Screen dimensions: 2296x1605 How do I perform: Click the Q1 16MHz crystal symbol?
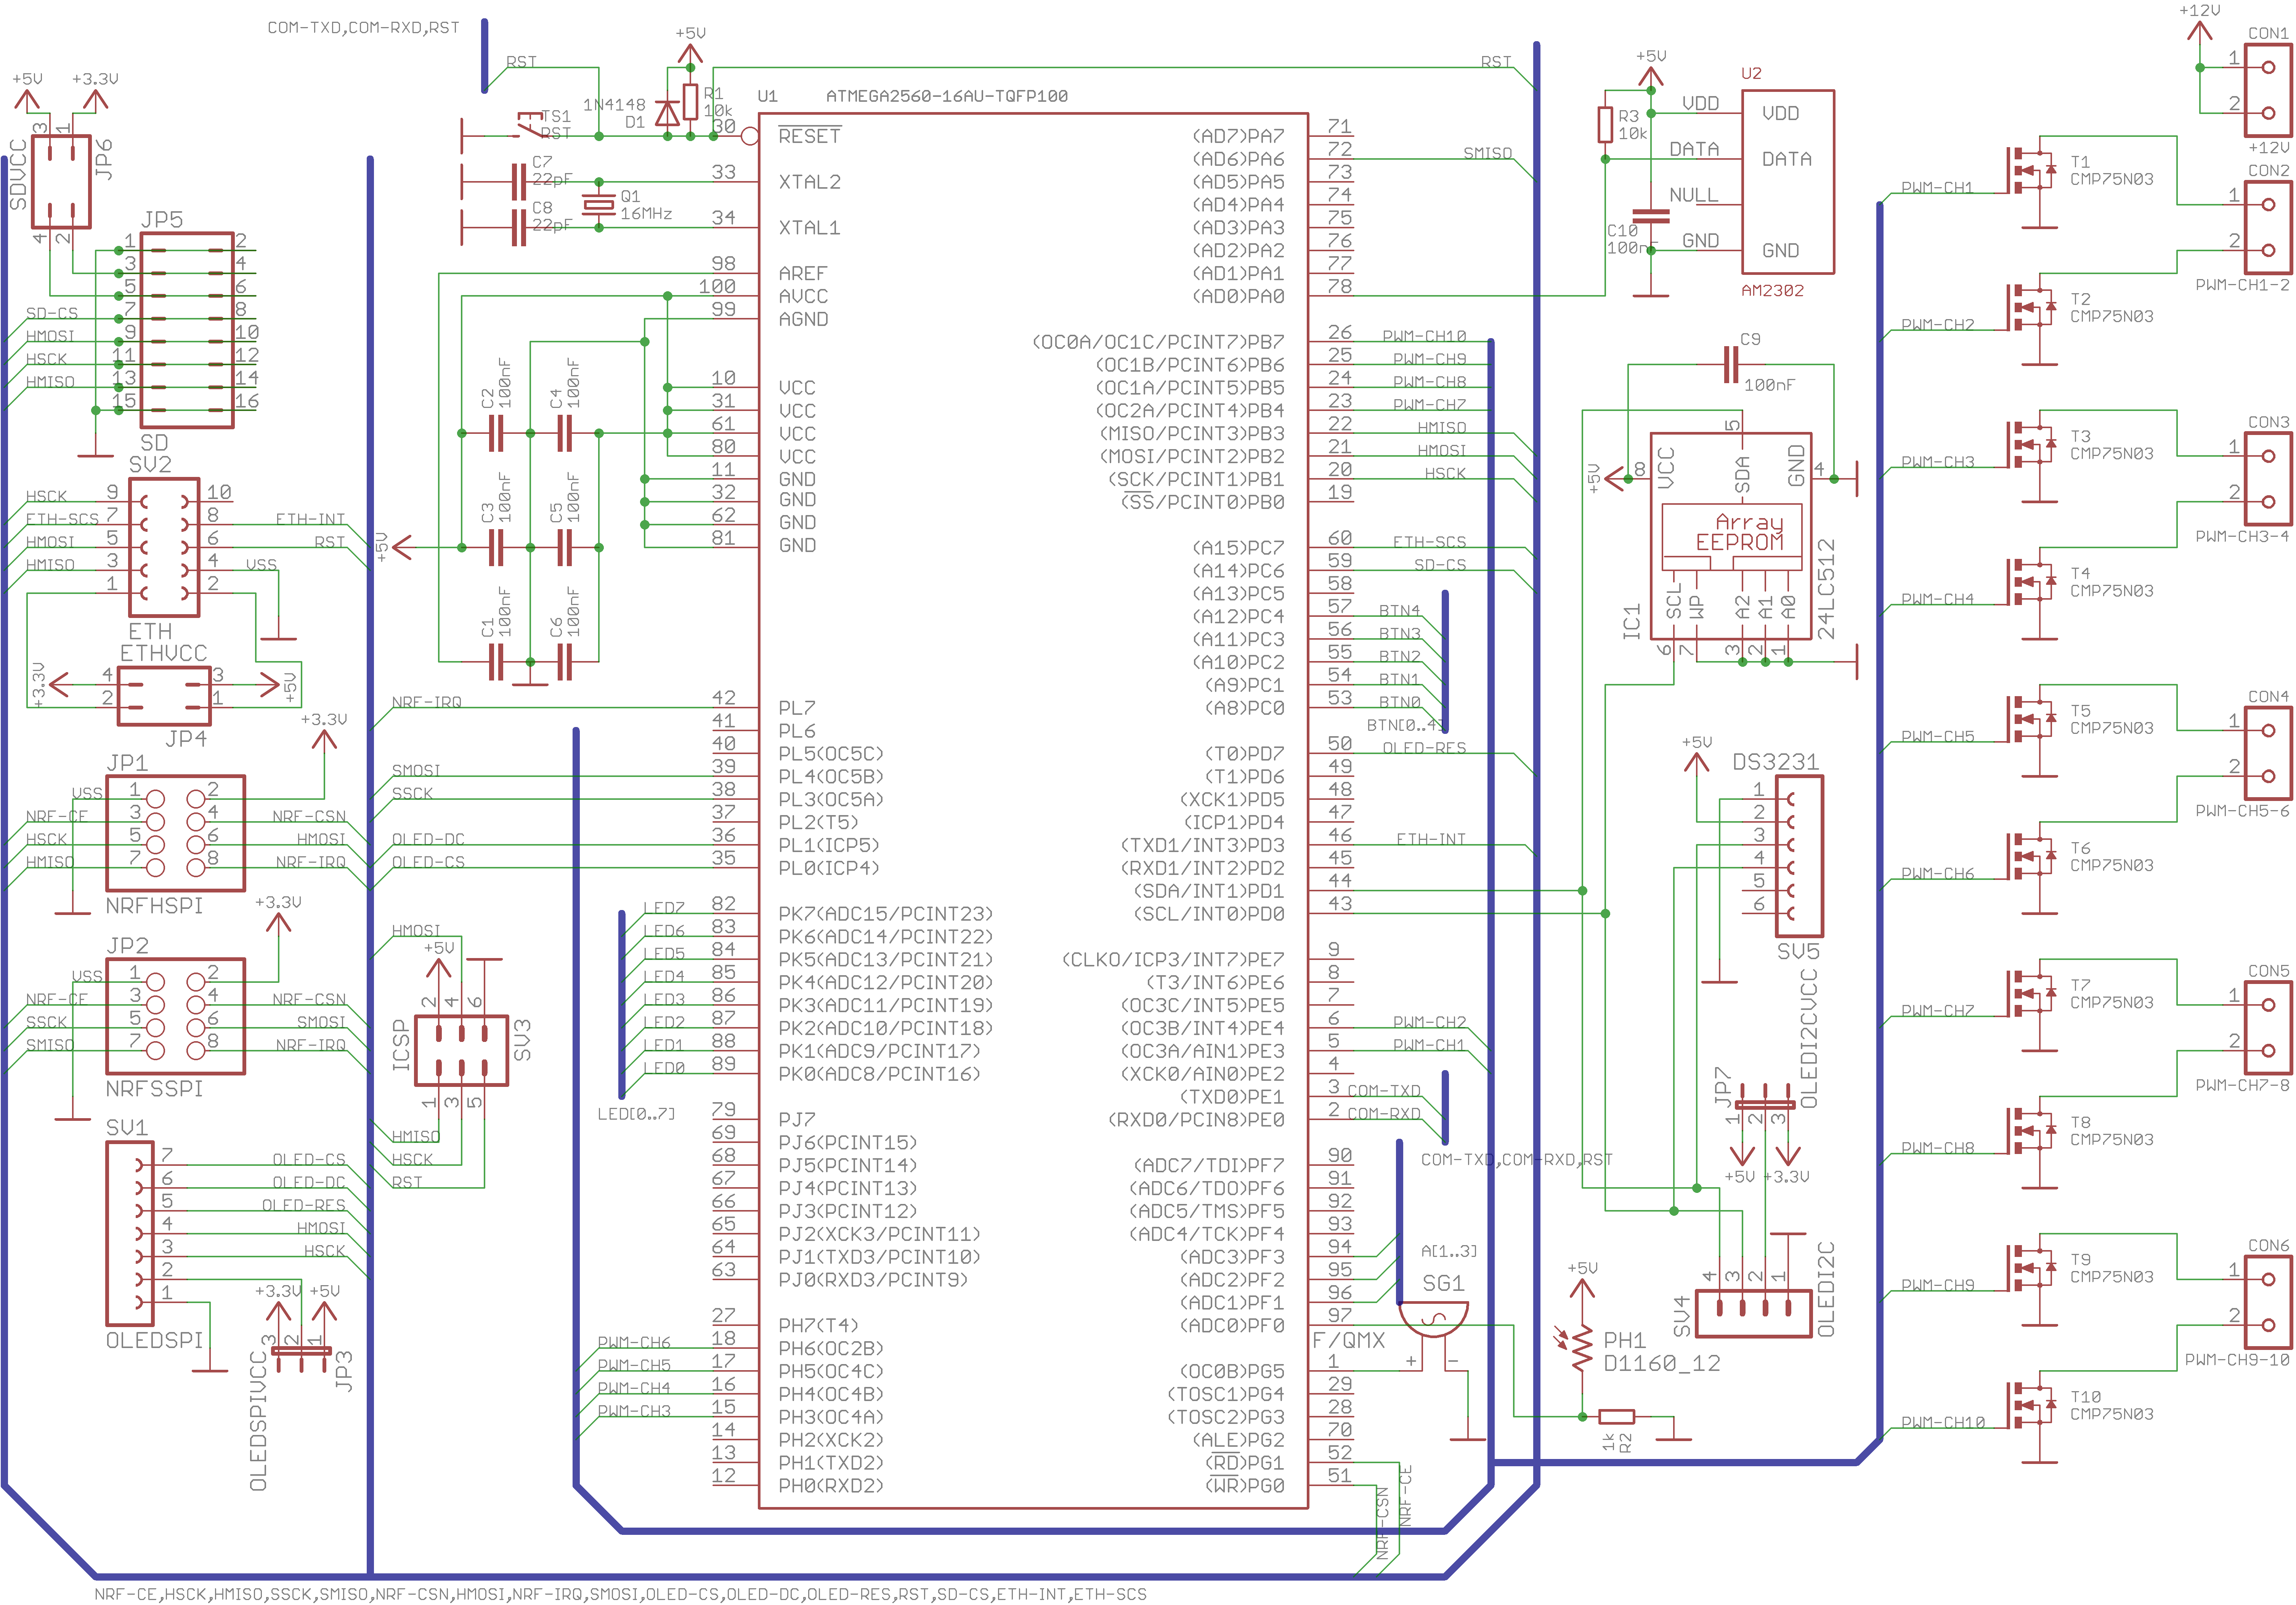tap(599, 205)
